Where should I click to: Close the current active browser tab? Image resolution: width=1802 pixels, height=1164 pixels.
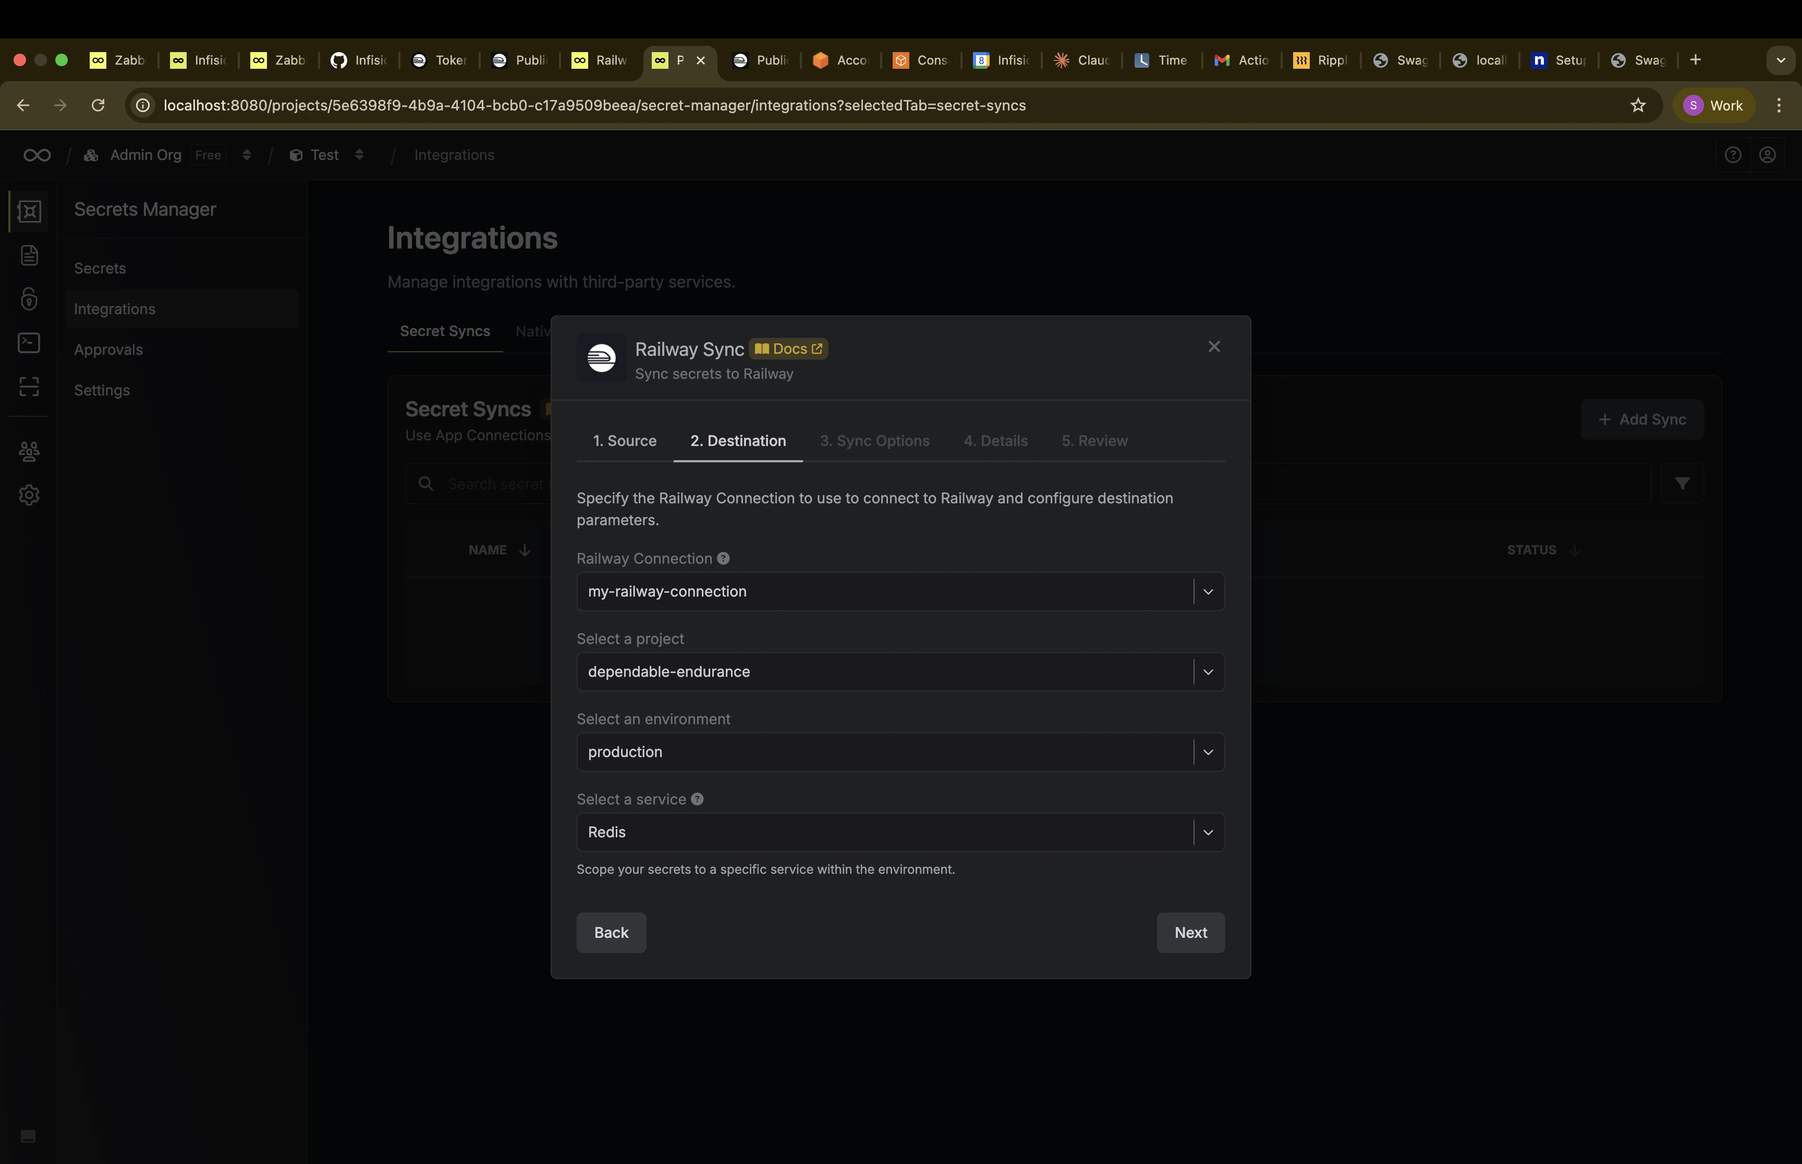(701, 60)
